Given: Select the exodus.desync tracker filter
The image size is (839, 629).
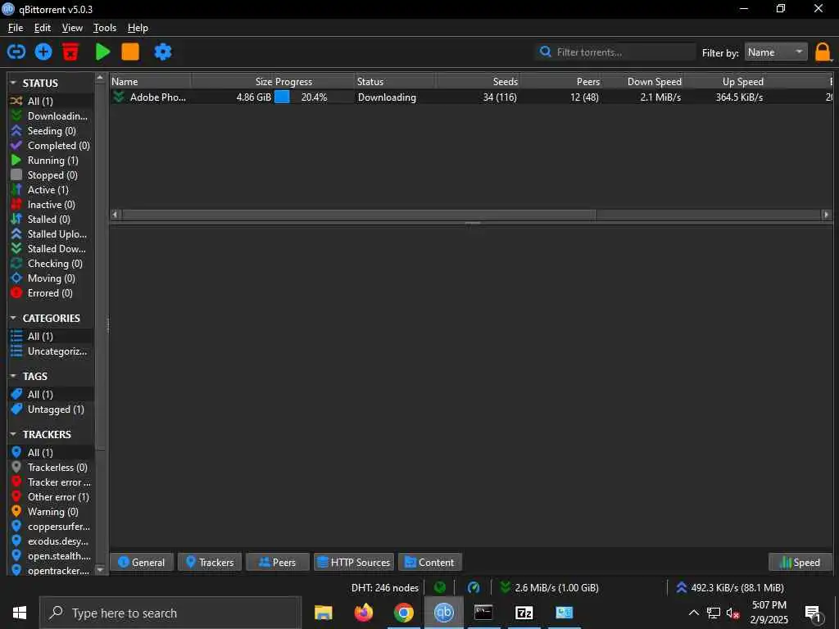Looking at the screenshot, I should pos(51,541).
